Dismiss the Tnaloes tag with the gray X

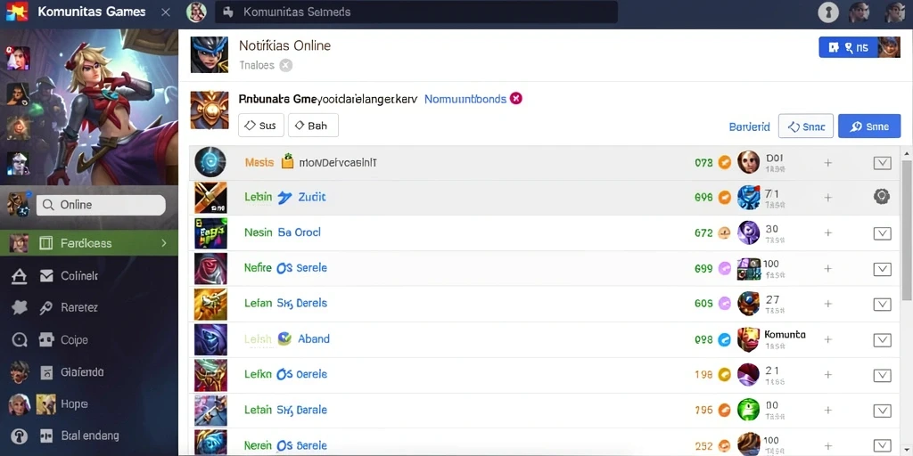point(285,65)
